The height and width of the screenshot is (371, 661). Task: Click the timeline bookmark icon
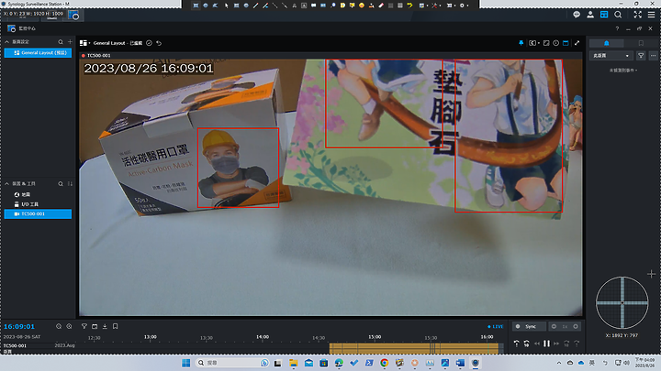[x=115, y=326]
